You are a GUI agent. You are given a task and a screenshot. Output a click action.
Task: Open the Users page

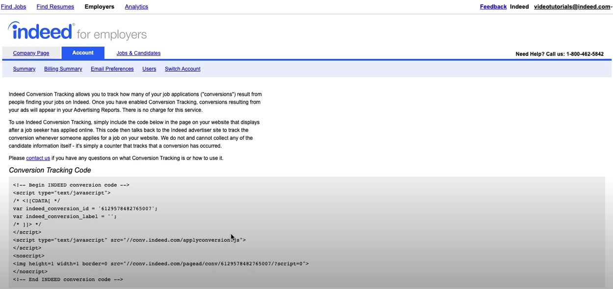(149, 69)
